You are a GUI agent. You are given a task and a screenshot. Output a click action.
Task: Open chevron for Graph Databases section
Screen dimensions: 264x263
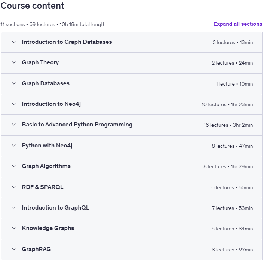(14, 83)
